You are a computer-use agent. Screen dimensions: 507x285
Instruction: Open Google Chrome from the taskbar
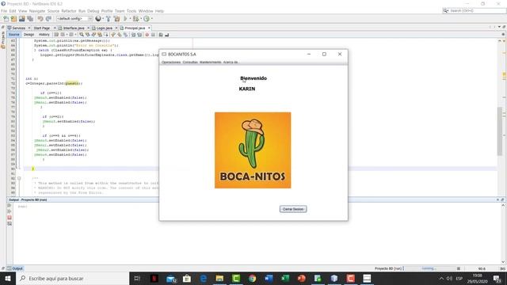coord(253,279)
